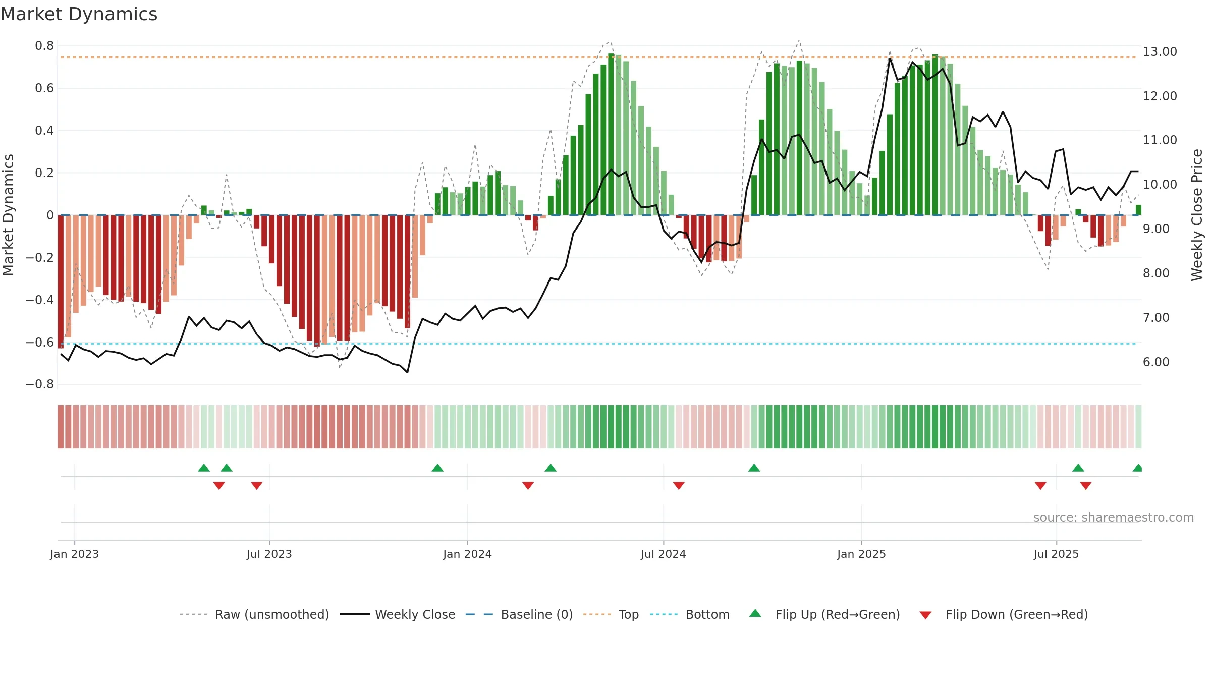Click the Jan 2023 axis label

(x=75, y=554)
